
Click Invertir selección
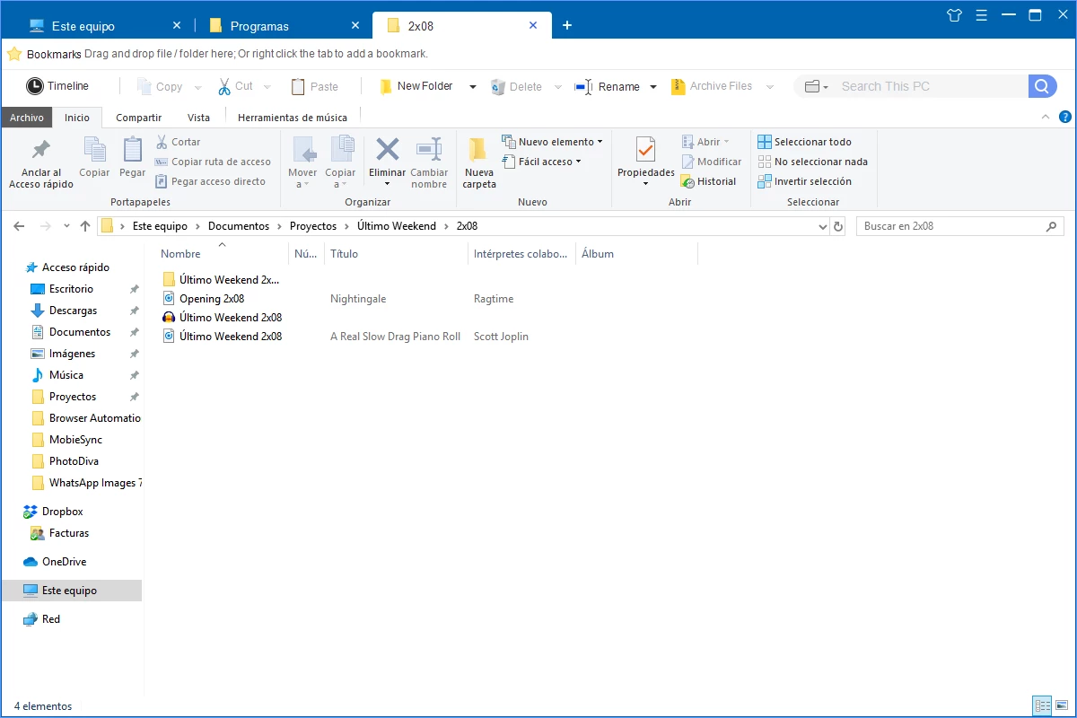coord(804,181)
